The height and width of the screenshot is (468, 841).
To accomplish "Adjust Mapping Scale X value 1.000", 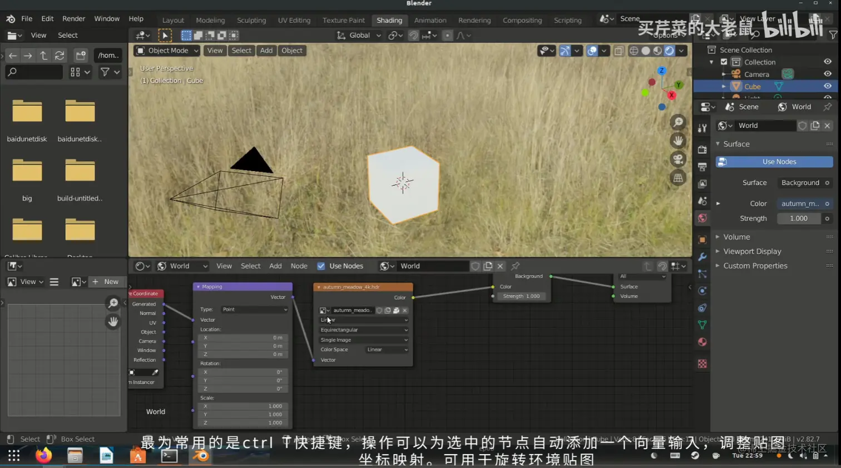I will pyautogui.click(x=243, y=406).
